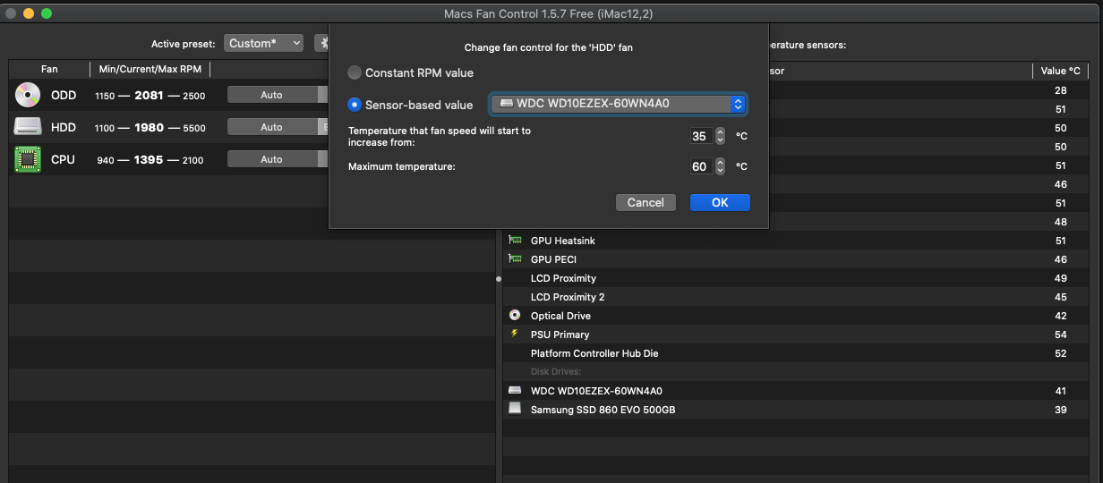Click the Samsung SSD 860 EVO drive icon
This screenshot has height=483, width=1103.
tap(515, 410)
